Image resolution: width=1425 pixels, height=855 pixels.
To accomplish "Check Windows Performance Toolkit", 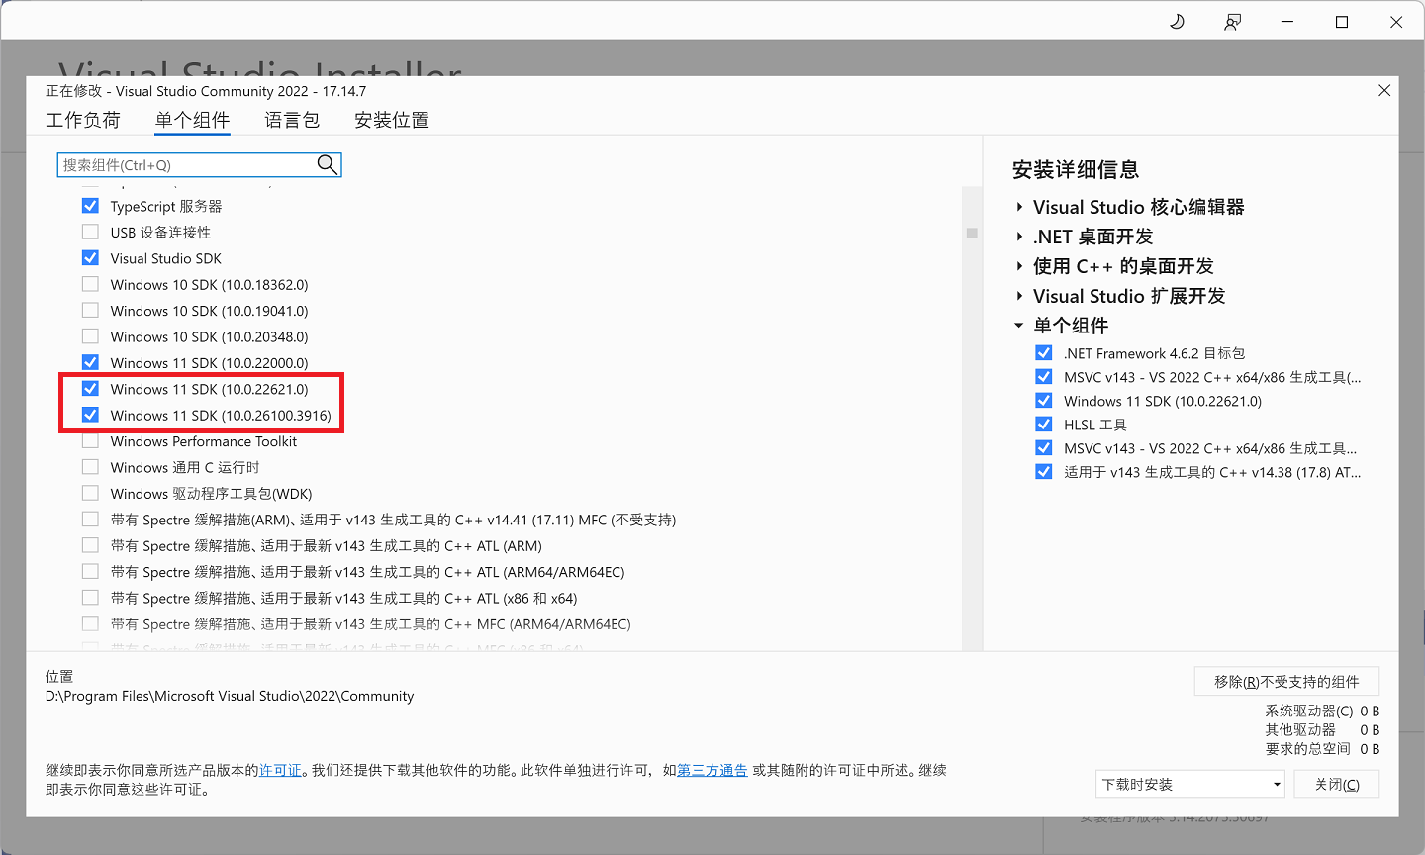I will coord(90,441).
